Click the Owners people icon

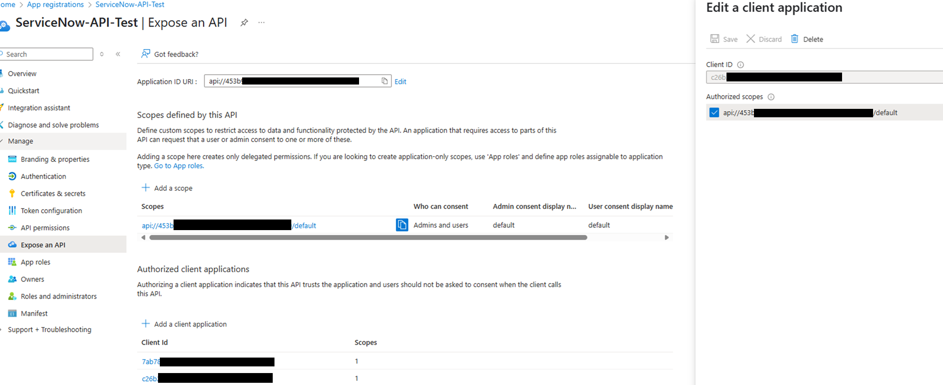(12, 279)
